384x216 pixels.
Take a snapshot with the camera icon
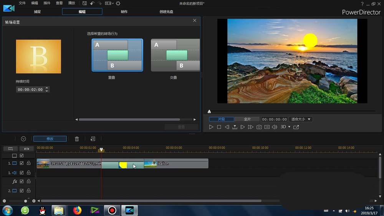(259, 127)
